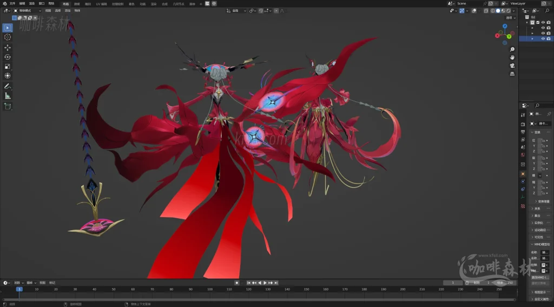Switch to solid viewport shading

[x=498, y=11]
